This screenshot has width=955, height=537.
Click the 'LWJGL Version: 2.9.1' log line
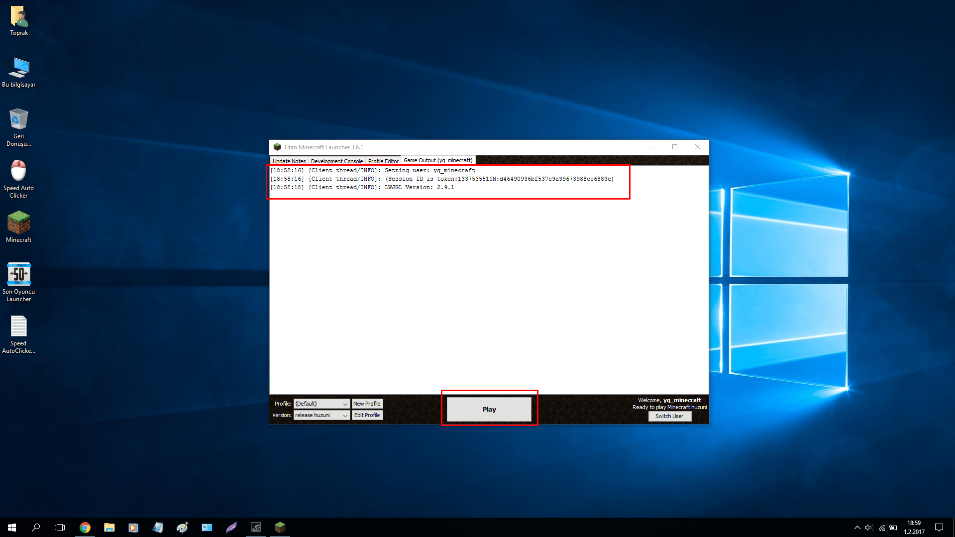362,188
